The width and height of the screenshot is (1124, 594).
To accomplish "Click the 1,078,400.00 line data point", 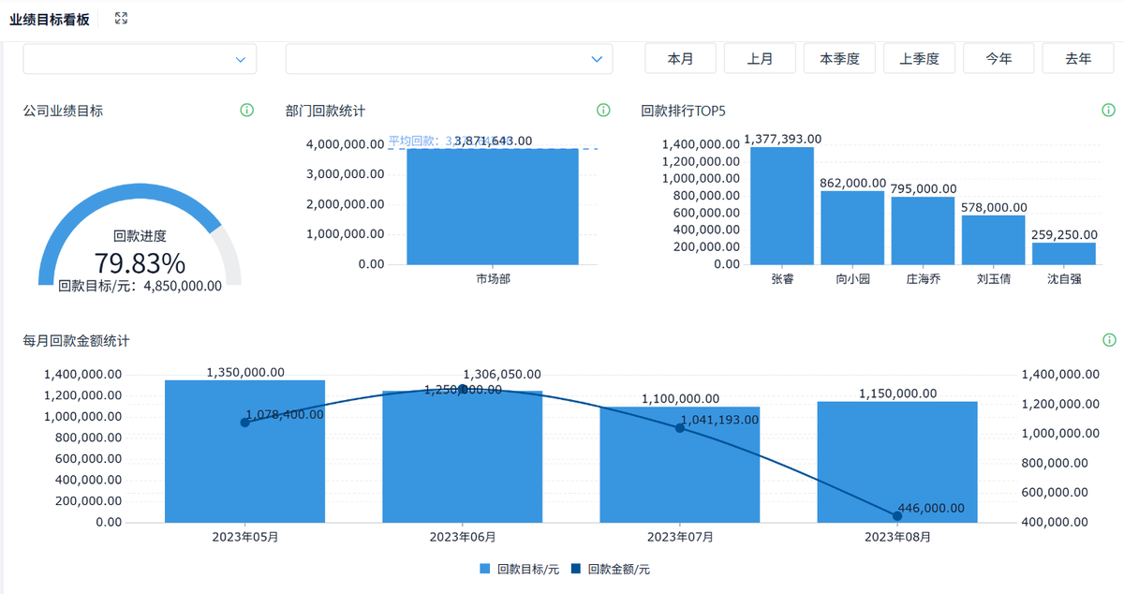I will pyautogui.click(x=244, y=423).
